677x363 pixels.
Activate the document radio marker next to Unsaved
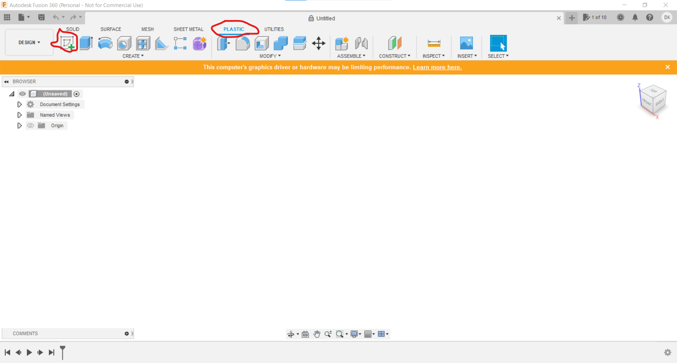click(77, 94)
